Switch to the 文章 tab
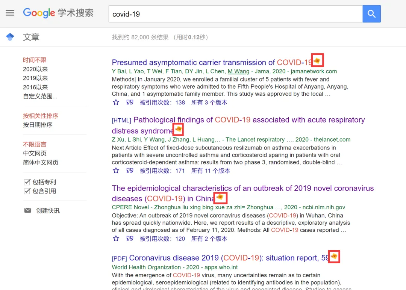The height and width of the screenshot is (290, 406). coord(31,37)
